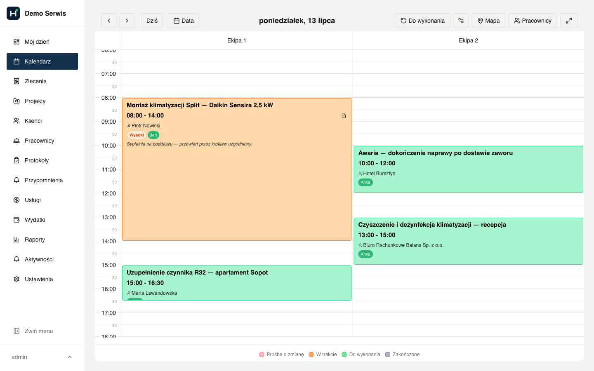Toggle the Pracownicy view
Image resolution: width=594 pixels, height=371 pixels.
[533, 21]
